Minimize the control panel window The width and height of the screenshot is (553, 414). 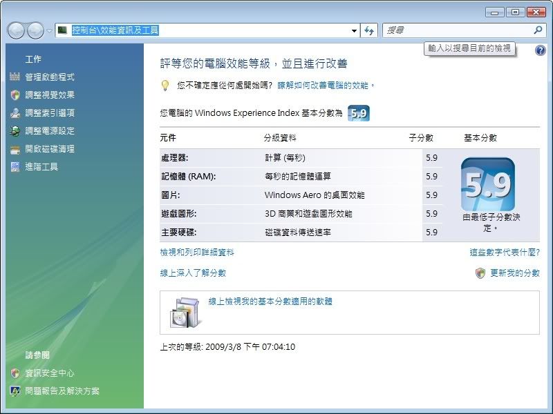pos(495,12)
